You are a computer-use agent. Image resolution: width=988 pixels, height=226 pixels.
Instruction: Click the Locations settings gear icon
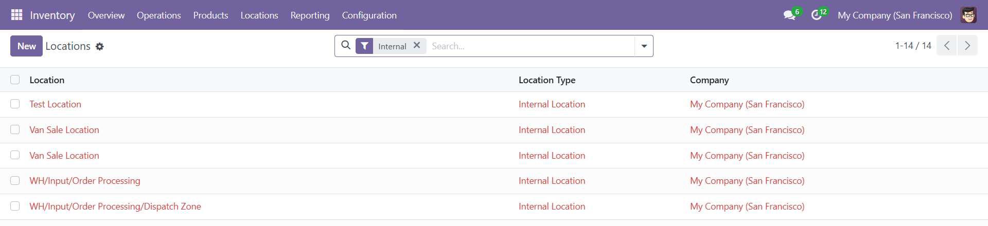[100, 47]
